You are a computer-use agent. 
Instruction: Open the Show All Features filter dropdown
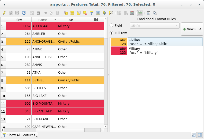click(20, 135)
